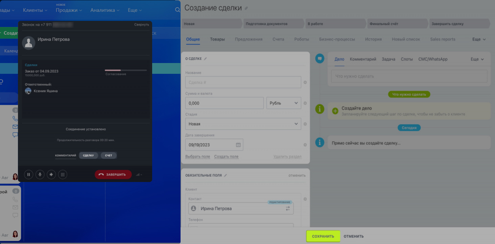Open the dial pad keypad icon

pyautogui.click(x=63, y=175)
